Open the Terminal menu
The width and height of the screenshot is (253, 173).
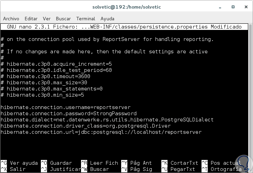coord(85,19)
